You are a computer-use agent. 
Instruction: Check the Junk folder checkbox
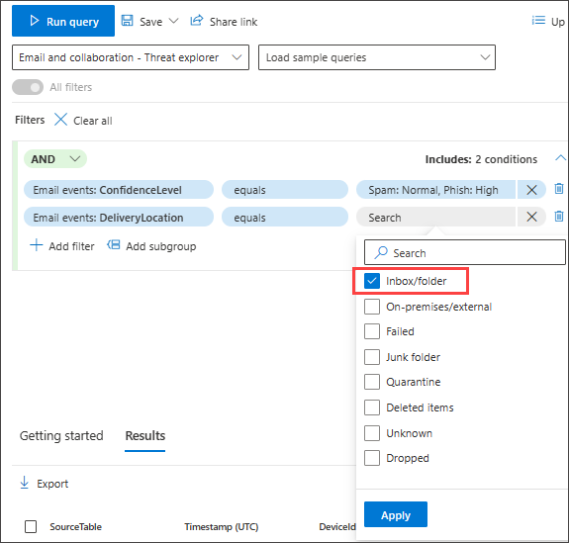372,357
